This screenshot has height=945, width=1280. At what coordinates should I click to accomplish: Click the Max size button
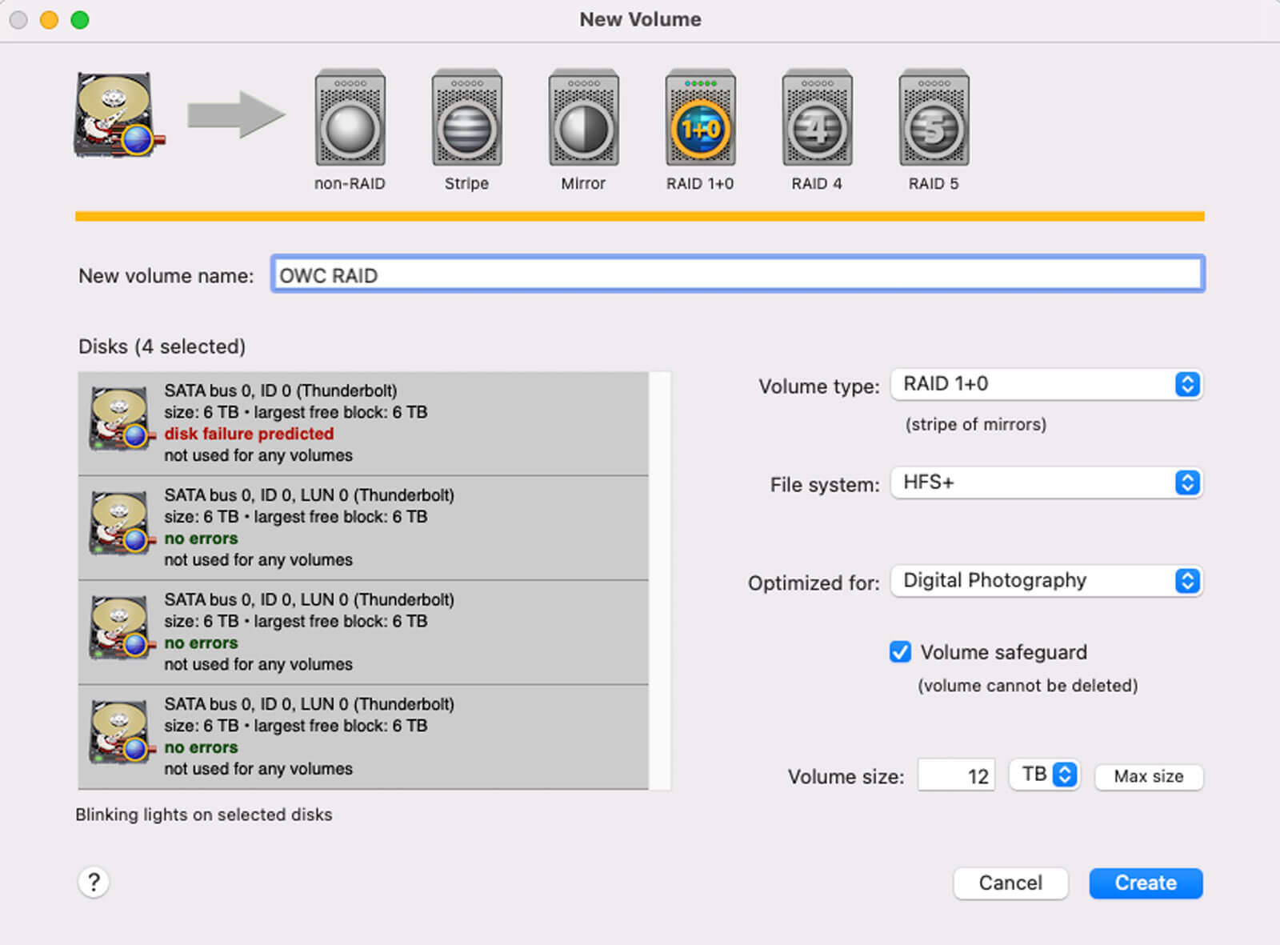coord(1148,776)
